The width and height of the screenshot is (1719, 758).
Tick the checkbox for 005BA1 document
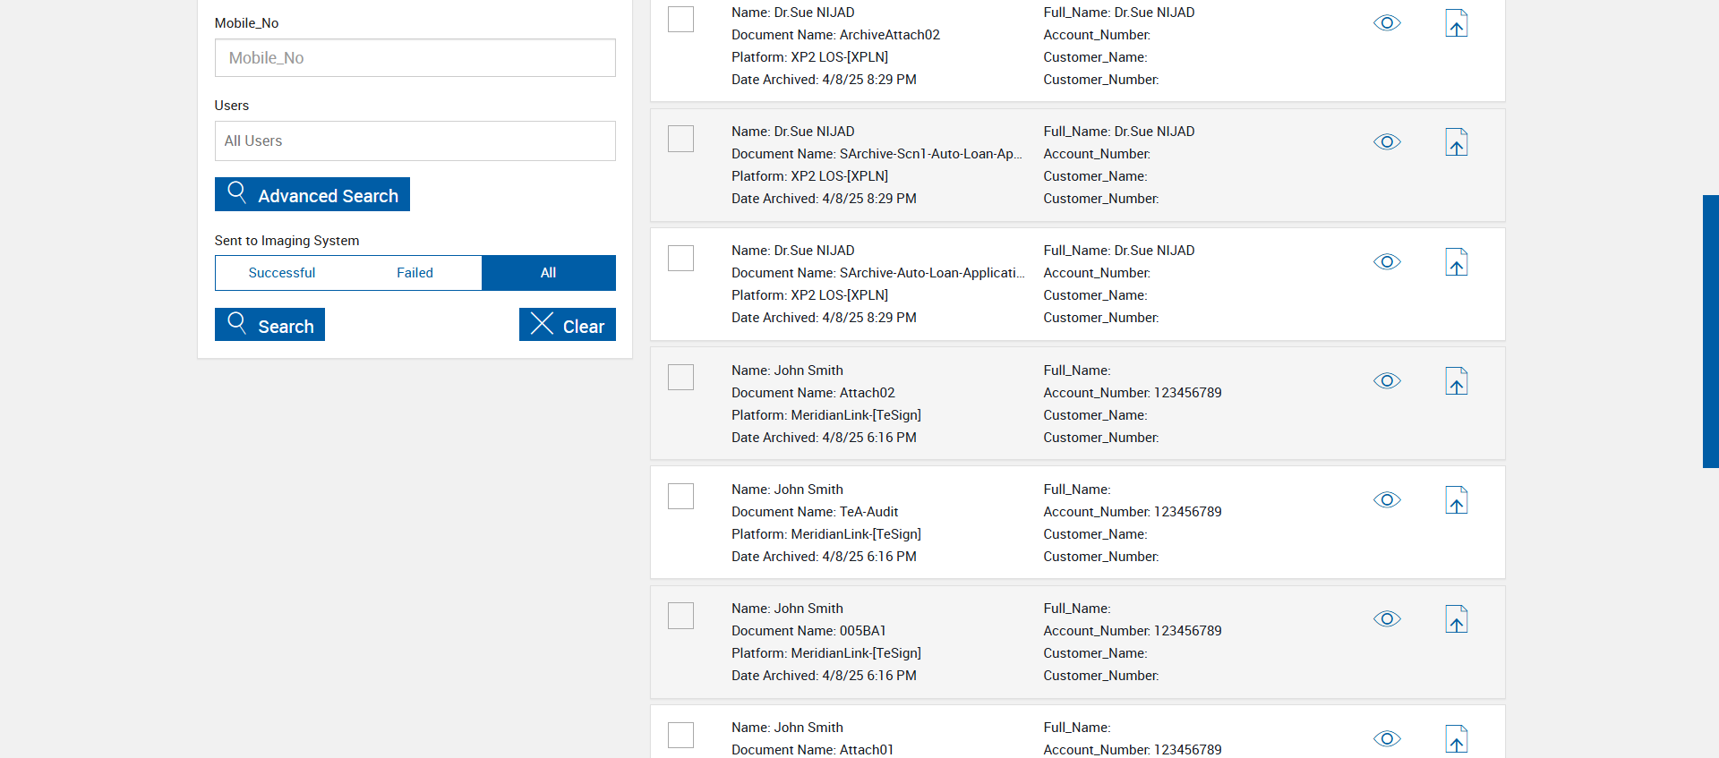click(x=680, y=616)
